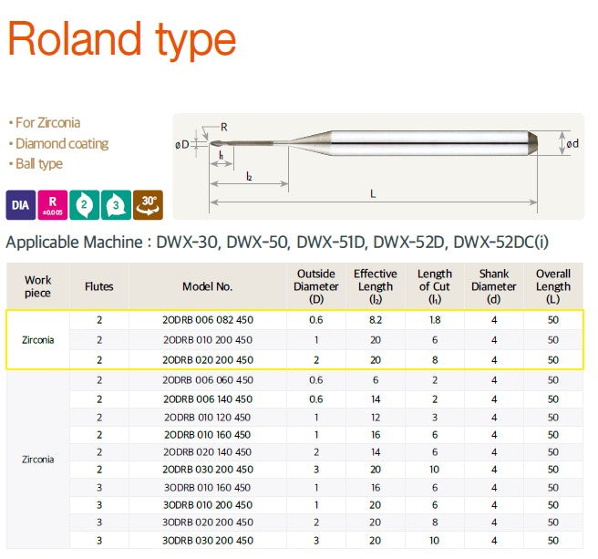
Task: Click the green 2-flute icon
Action: (84, 205)
